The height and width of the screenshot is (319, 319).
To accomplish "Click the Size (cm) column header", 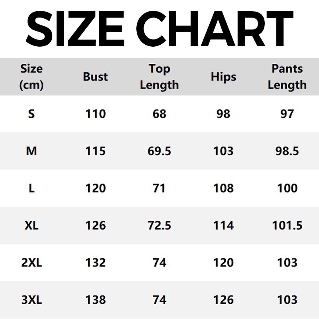I will 32,77.
